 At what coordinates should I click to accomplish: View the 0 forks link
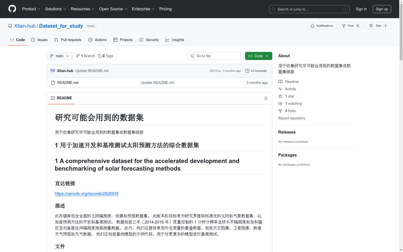(x=287, y=111)
